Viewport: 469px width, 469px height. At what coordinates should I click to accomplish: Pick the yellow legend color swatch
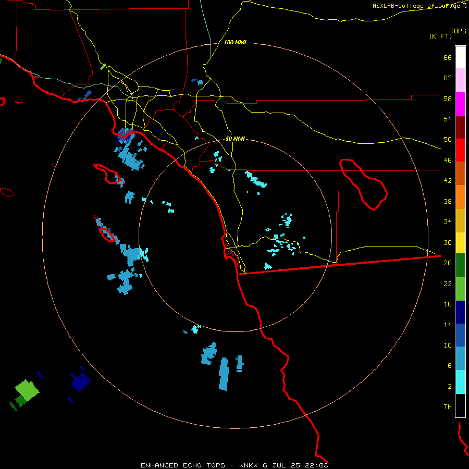[460, 242]
